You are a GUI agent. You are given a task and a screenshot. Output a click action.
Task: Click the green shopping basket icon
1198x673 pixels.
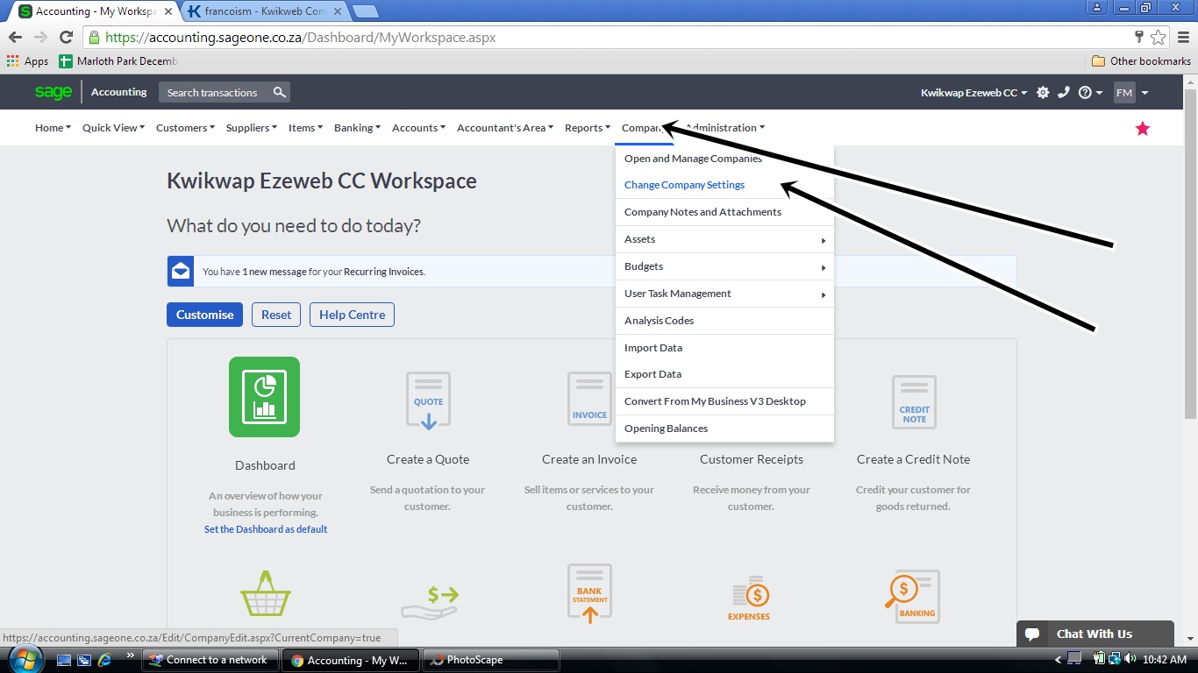point(265,593)
